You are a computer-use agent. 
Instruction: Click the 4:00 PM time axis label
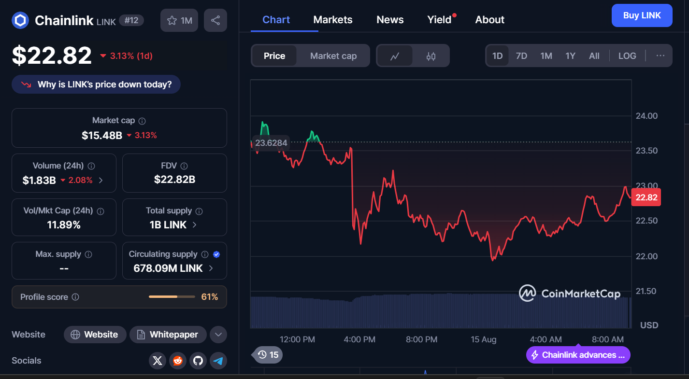coord(359,339)
